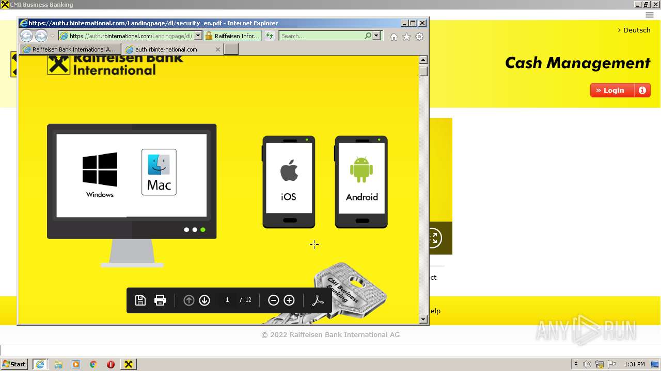Click PDF scrollbar up arrow
Screen dimensions: 661x371
[x=423, y=60]
